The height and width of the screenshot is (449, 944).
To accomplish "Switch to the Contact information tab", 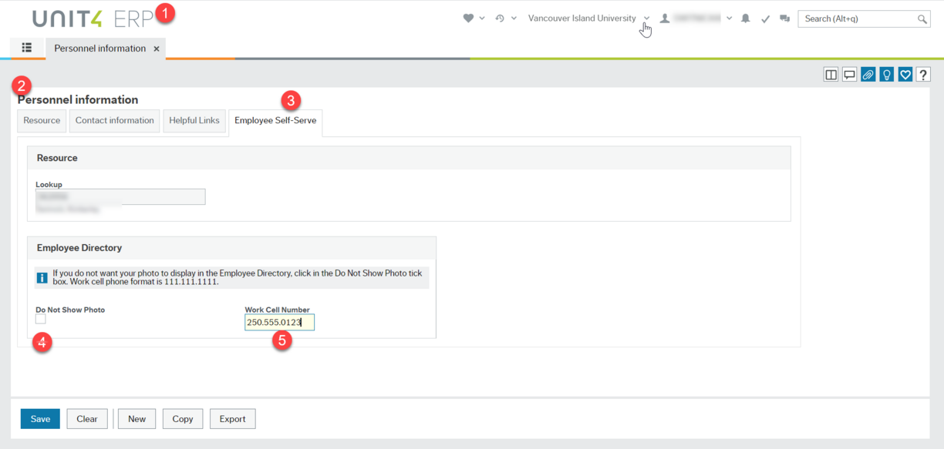I will [114, 120].
